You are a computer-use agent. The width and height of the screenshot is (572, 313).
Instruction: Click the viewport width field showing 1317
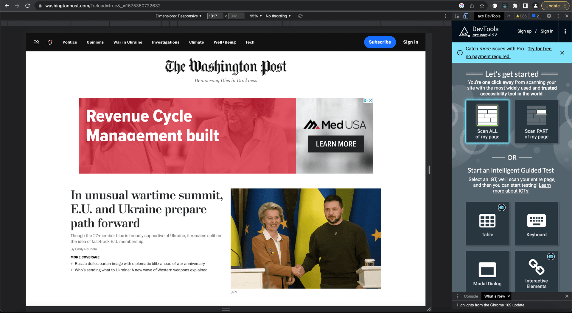coord(215,16)
